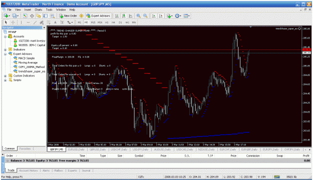Switch to M15 timeframe
The width and height of the screenshot is (313, 180).
pos(93,22)
